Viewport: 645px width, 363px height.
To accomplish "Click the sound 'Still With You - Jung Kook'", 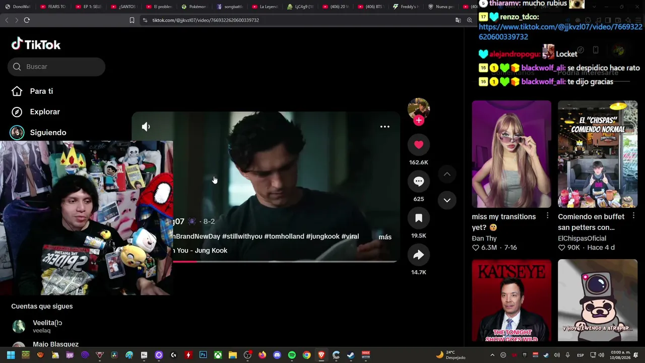I will click(x=200, y=251).
